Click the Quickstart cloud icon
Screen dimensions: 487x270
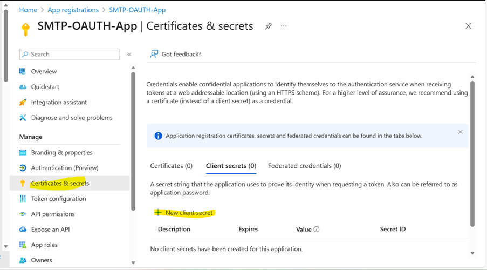coord(23,87)
